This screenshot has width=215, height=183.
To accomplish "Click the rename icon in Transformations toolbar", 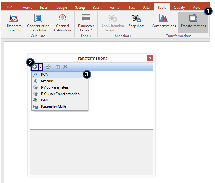I will 58,67.
